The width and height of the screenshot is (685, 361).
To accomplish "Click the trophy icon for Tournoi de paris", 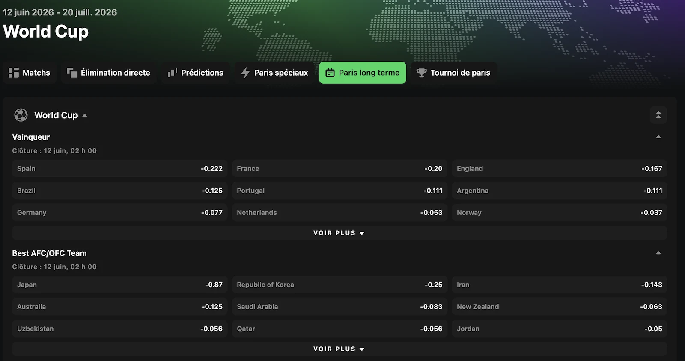I will [422, 73].
